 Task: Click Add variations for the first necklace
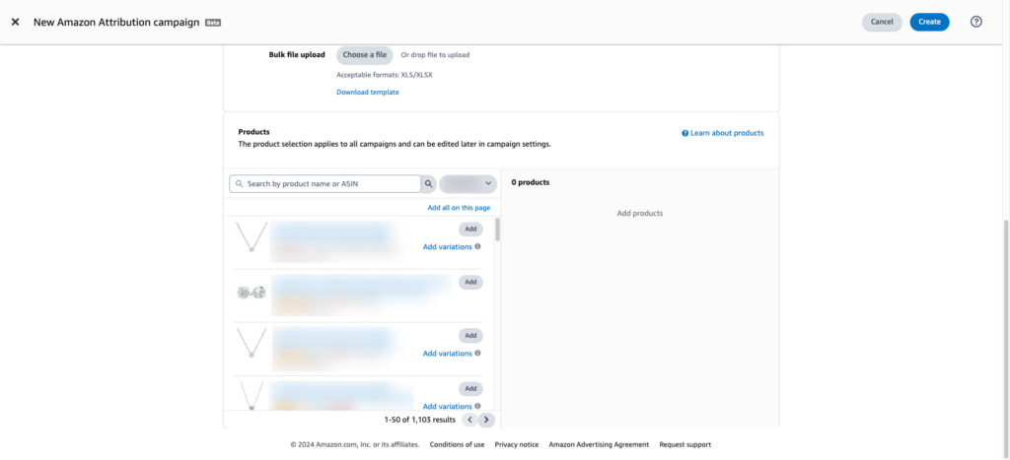coord(447,247)
